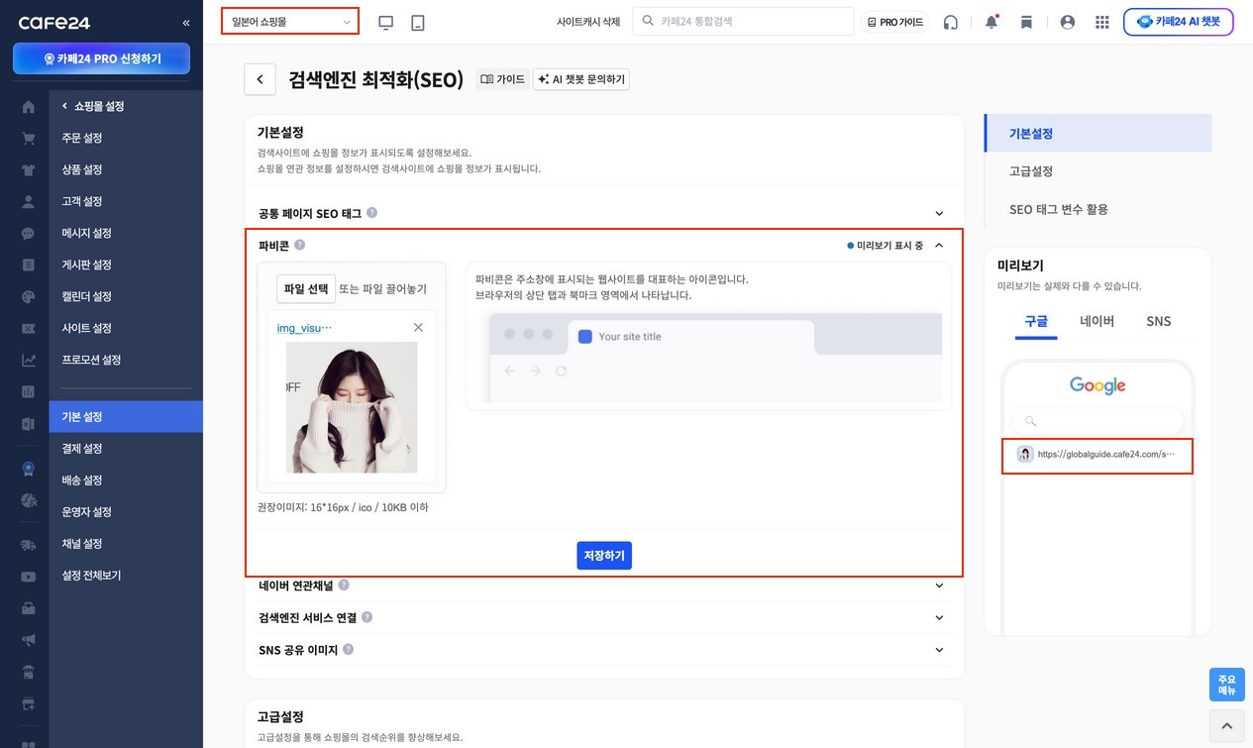Click the help icon next to 검색엔진 서비스 연결
The width and height of the screenshot is (1253, 748).
tap(367, 617)
